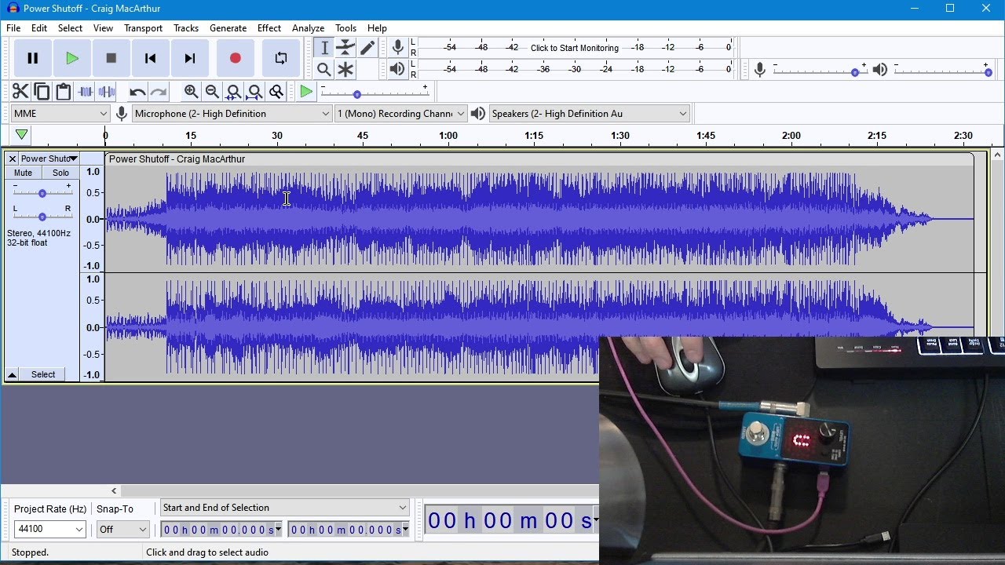Mute the Power Shutoff track

point(24,173)
